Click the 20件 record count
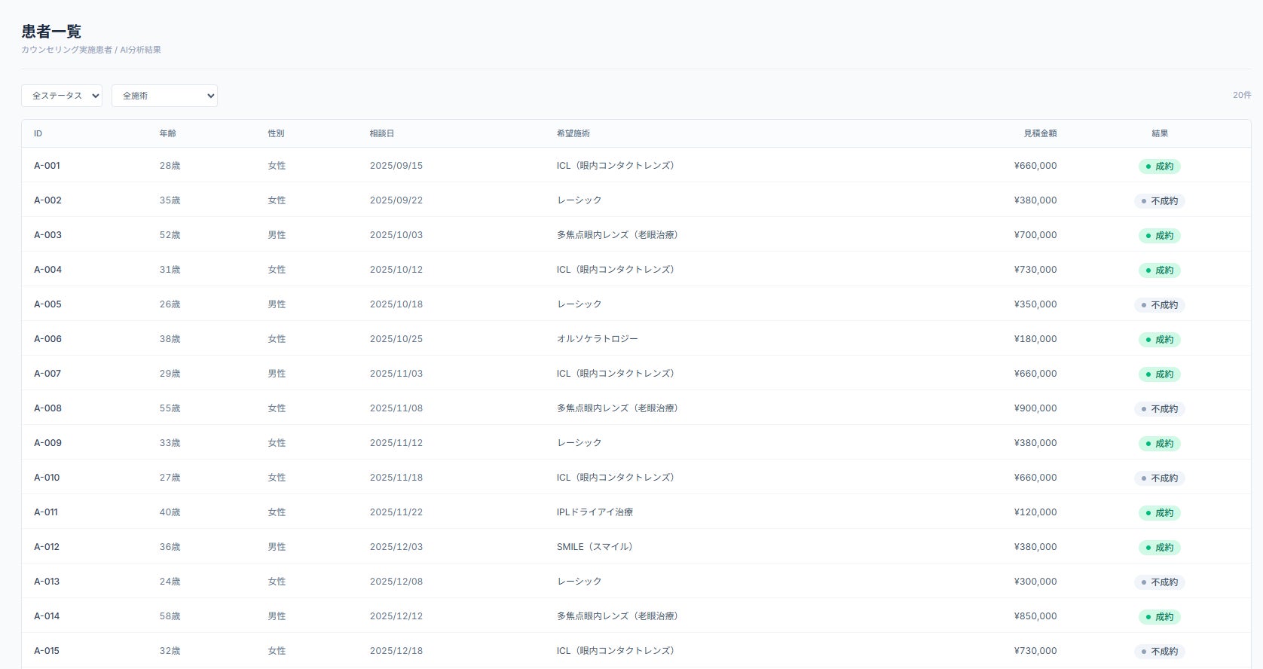Image resolution: width=1263 pixels, height=669 pixels. [1242, 95]
